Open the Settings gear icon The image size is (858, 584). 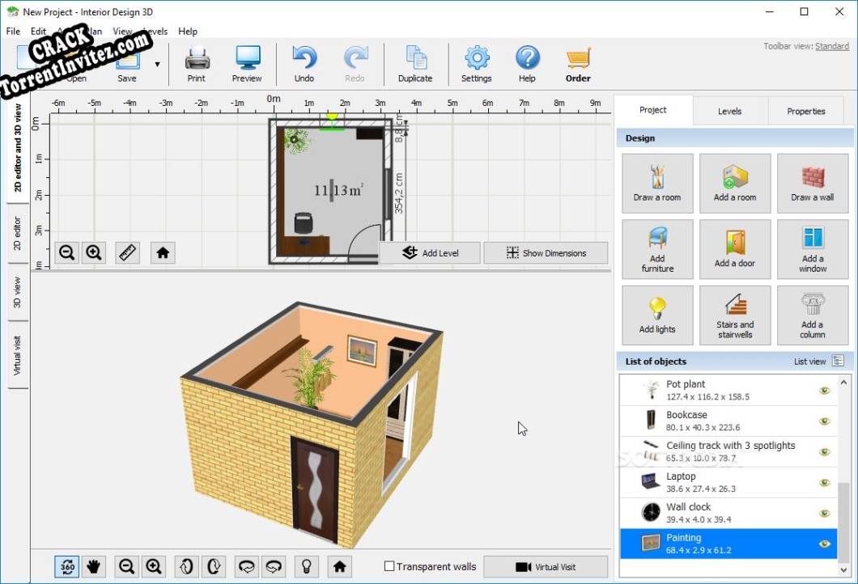tap(477, 58)
